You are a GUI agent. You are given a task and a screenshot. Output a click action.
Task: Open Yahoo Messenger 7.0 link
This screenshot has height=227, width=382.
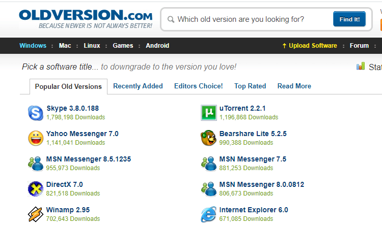(83, 134)
